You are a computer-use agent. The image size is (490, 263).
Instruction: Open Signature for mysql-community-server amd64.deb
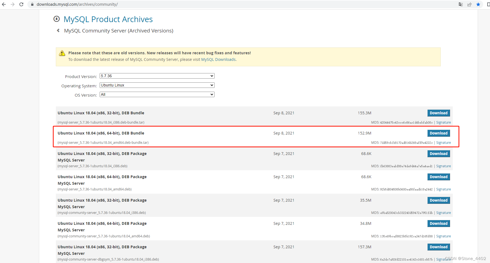(443, 236)
